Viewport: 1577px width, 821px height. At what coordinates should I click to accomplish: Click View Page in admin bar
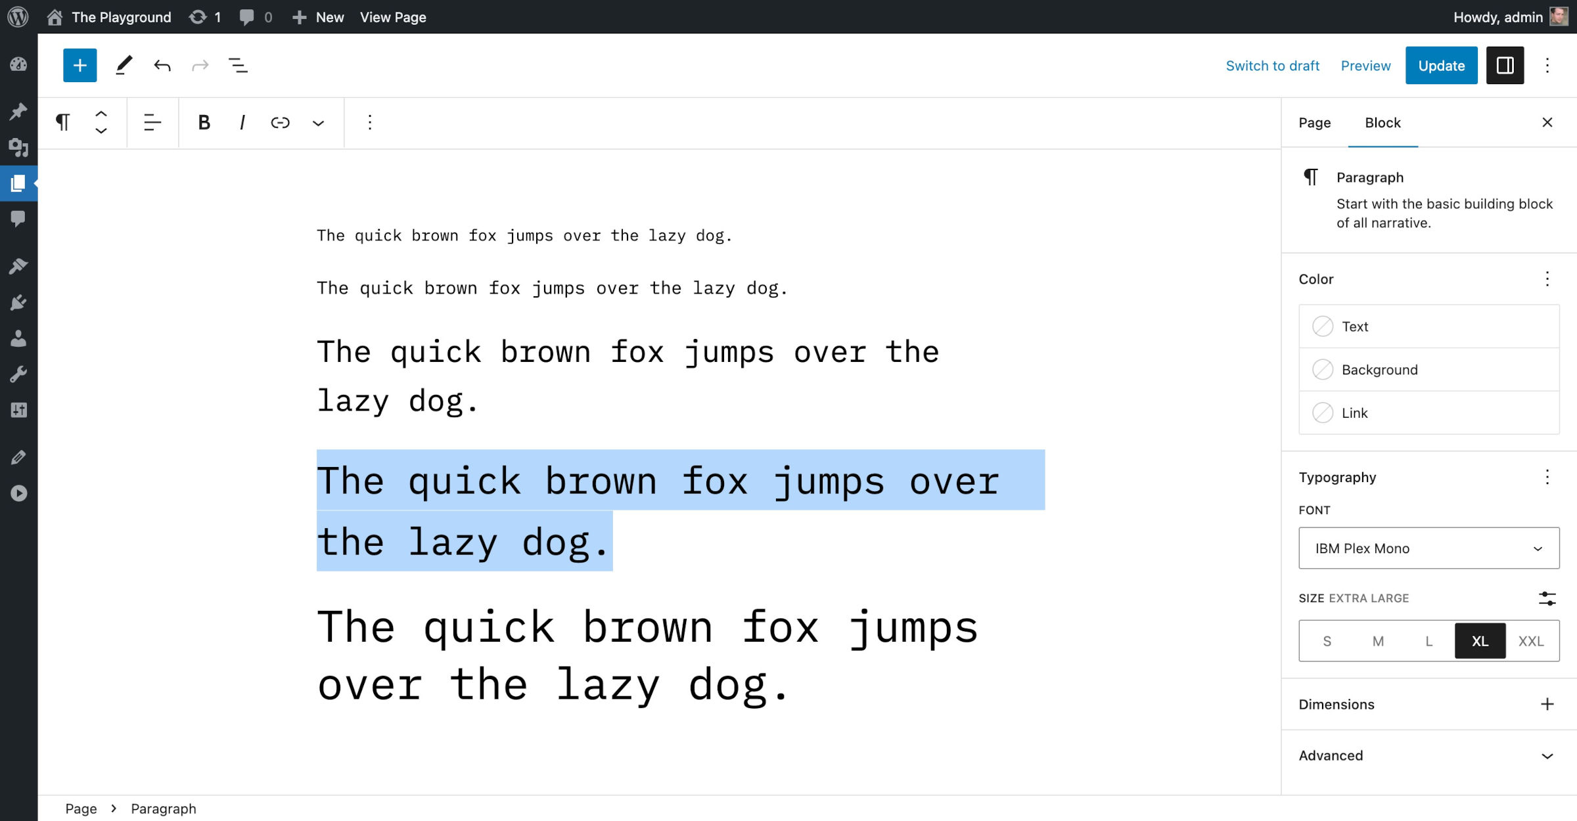click(393, 17)
